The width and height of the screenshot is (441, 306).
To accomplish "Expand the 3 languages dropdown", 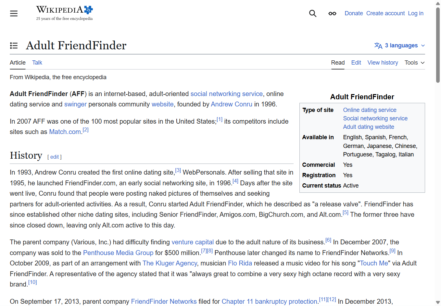I will tap(402, 45).
